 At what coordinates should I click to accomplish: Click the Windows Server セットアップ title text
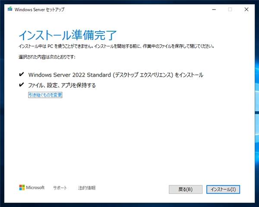[39, 10]
